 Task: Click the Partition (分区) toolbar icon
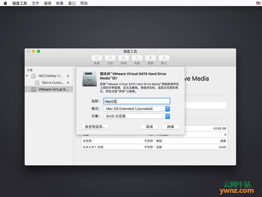(110, 58)
